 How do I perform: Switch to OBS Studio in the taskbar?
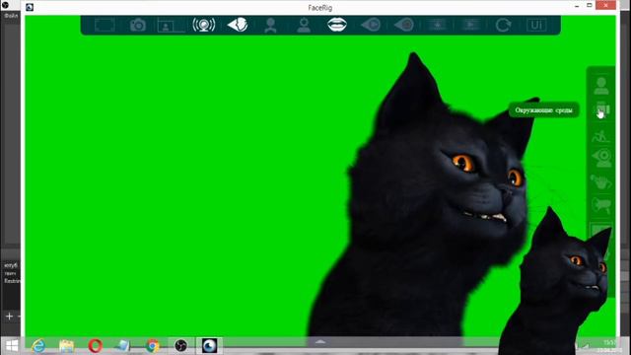click(180, 345)
